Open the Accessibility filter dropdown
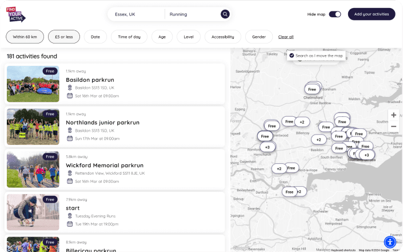 [222, 37]
